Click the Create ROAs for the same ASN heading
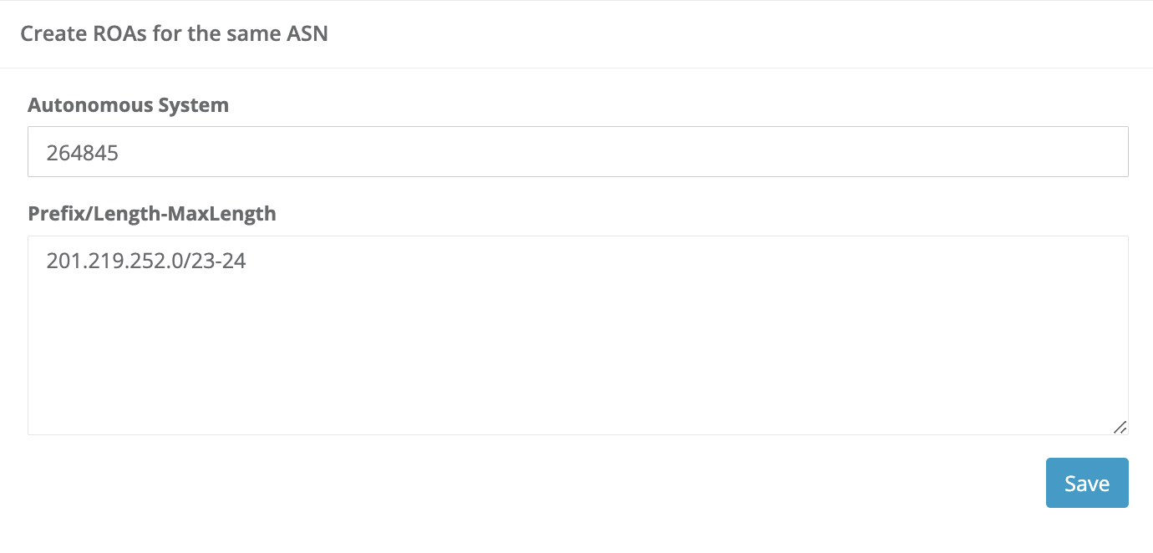 (174, 34)
